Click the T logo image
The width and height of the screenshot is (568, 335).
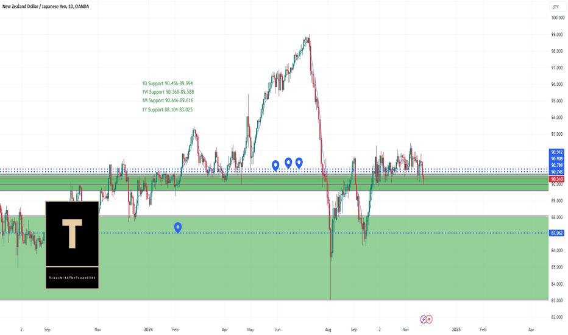(72, 245)
